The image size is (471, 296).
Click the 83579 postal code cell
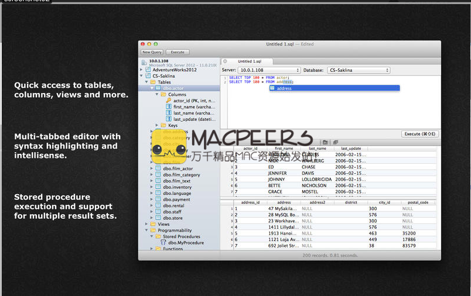click(x=409, y=246)
